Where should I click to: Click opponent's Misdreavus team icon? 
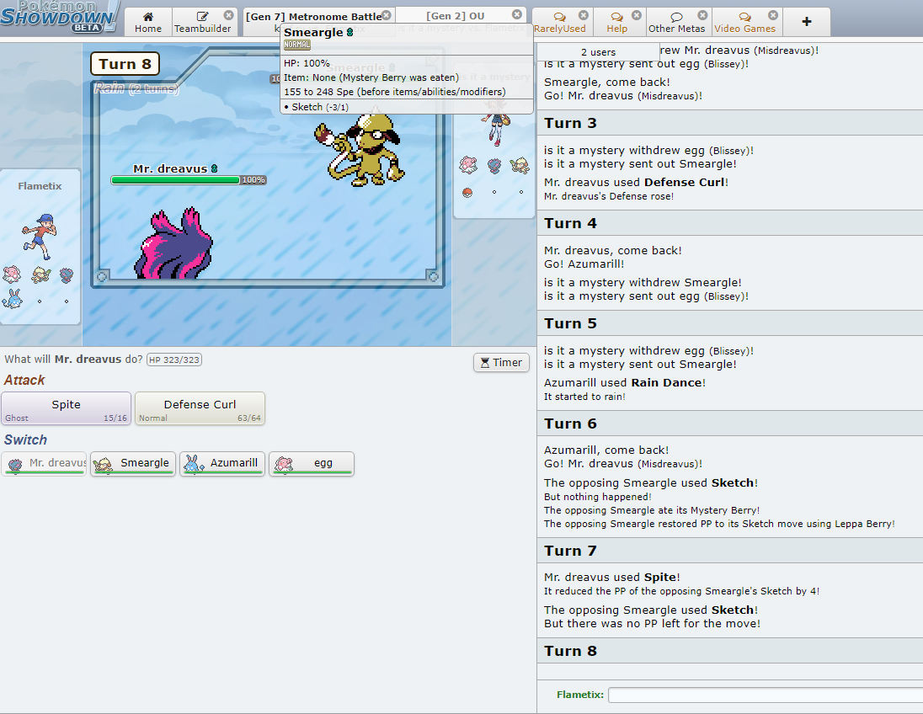pyautogui.click(x=494, y=165)
